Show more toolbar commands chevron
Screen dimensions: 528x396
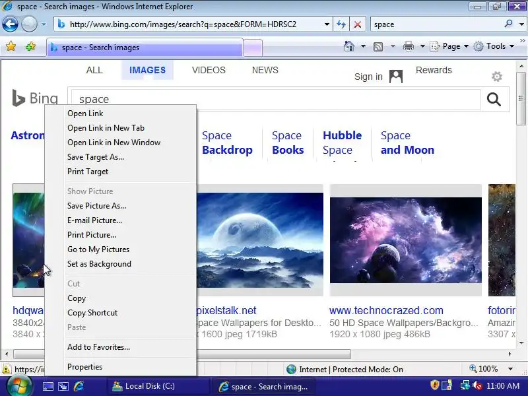[x=522, y=41]
